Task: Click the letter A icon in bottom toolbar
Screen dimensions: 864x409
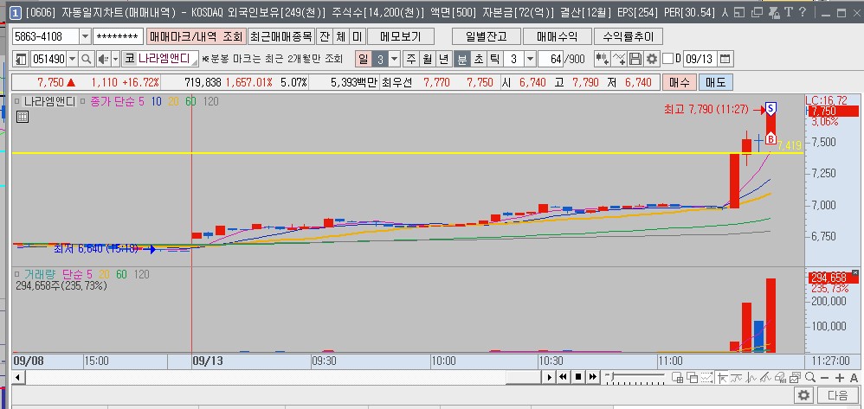Action: pos(854,377)
